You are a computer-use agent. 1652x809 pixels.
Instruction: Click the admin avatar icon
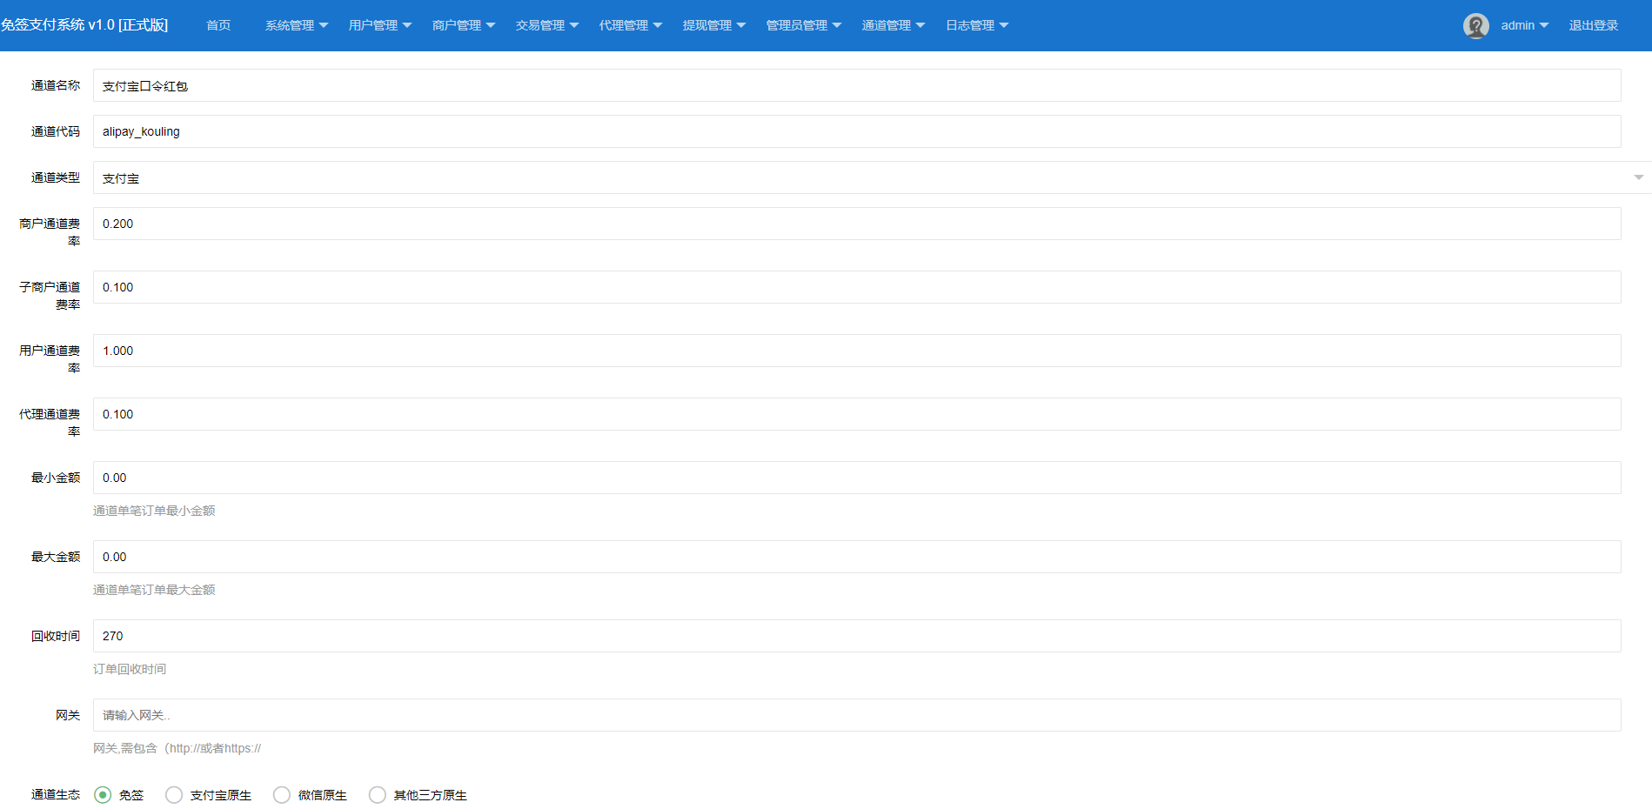pos(1475,26)
